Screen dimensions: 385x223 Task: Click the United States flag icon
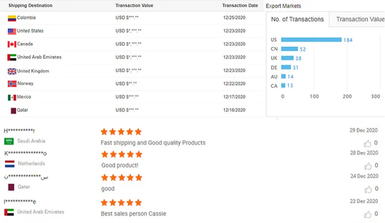[x=12, y=31]
